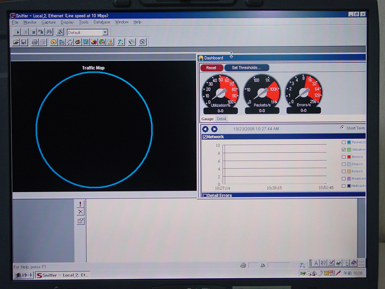Open the Default filter dropdown

(105, 32)
